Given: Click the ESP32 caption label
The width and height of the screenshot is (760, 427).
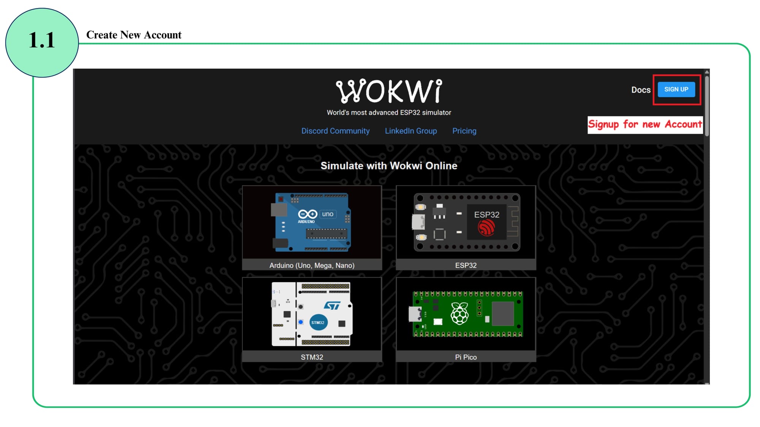Looking at the screenshot, I should coord(466,265).
